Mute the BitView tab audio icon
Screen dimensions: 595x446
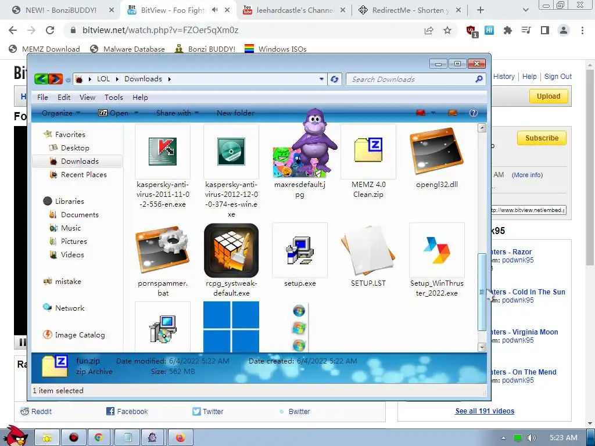coord(215,10)
